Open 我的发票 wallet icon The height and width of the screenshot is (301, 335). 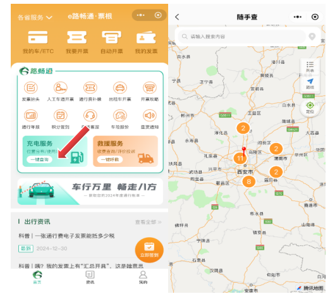click(146, 37)
